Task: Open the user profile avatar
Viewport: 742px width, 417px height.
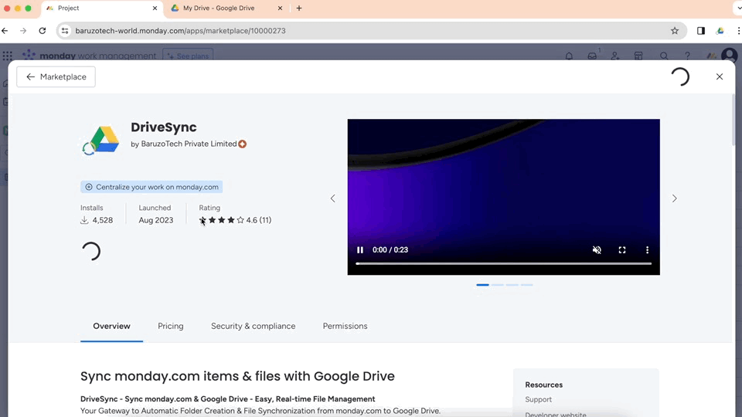Action: pyautogui.click(x=730, y=56)
